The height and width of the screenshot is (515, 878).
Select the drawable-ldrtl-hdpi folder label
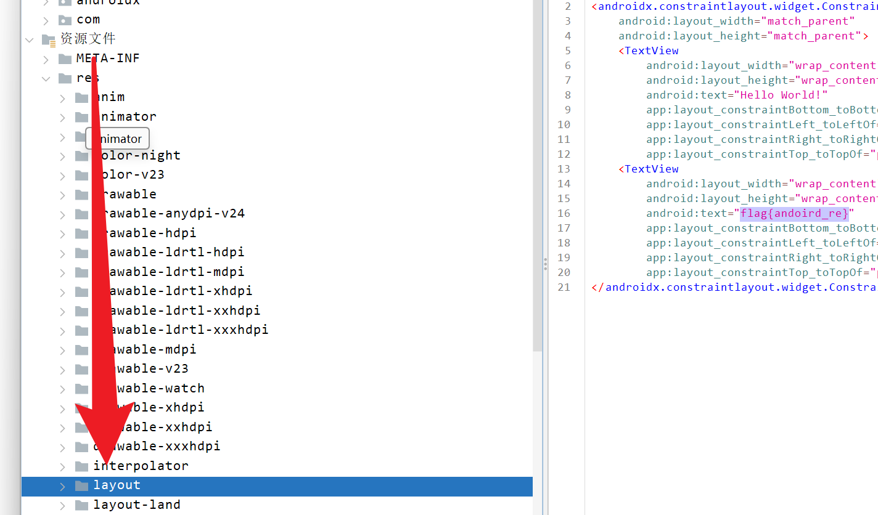[169, 253]
